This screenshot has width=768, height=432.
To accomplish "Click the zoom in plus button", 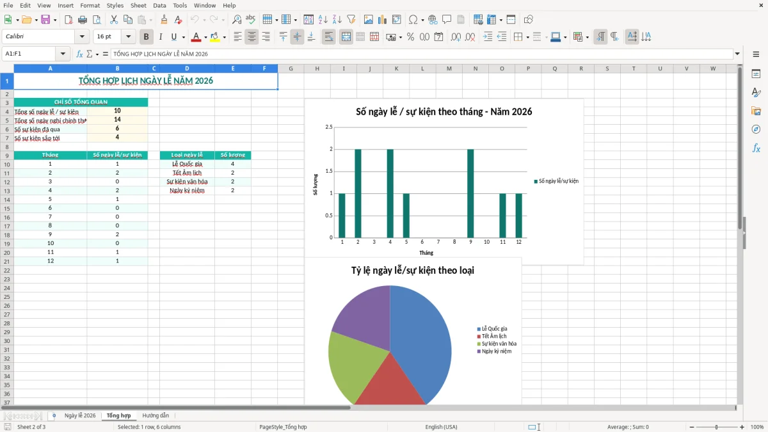I will [x=742, y=427].
